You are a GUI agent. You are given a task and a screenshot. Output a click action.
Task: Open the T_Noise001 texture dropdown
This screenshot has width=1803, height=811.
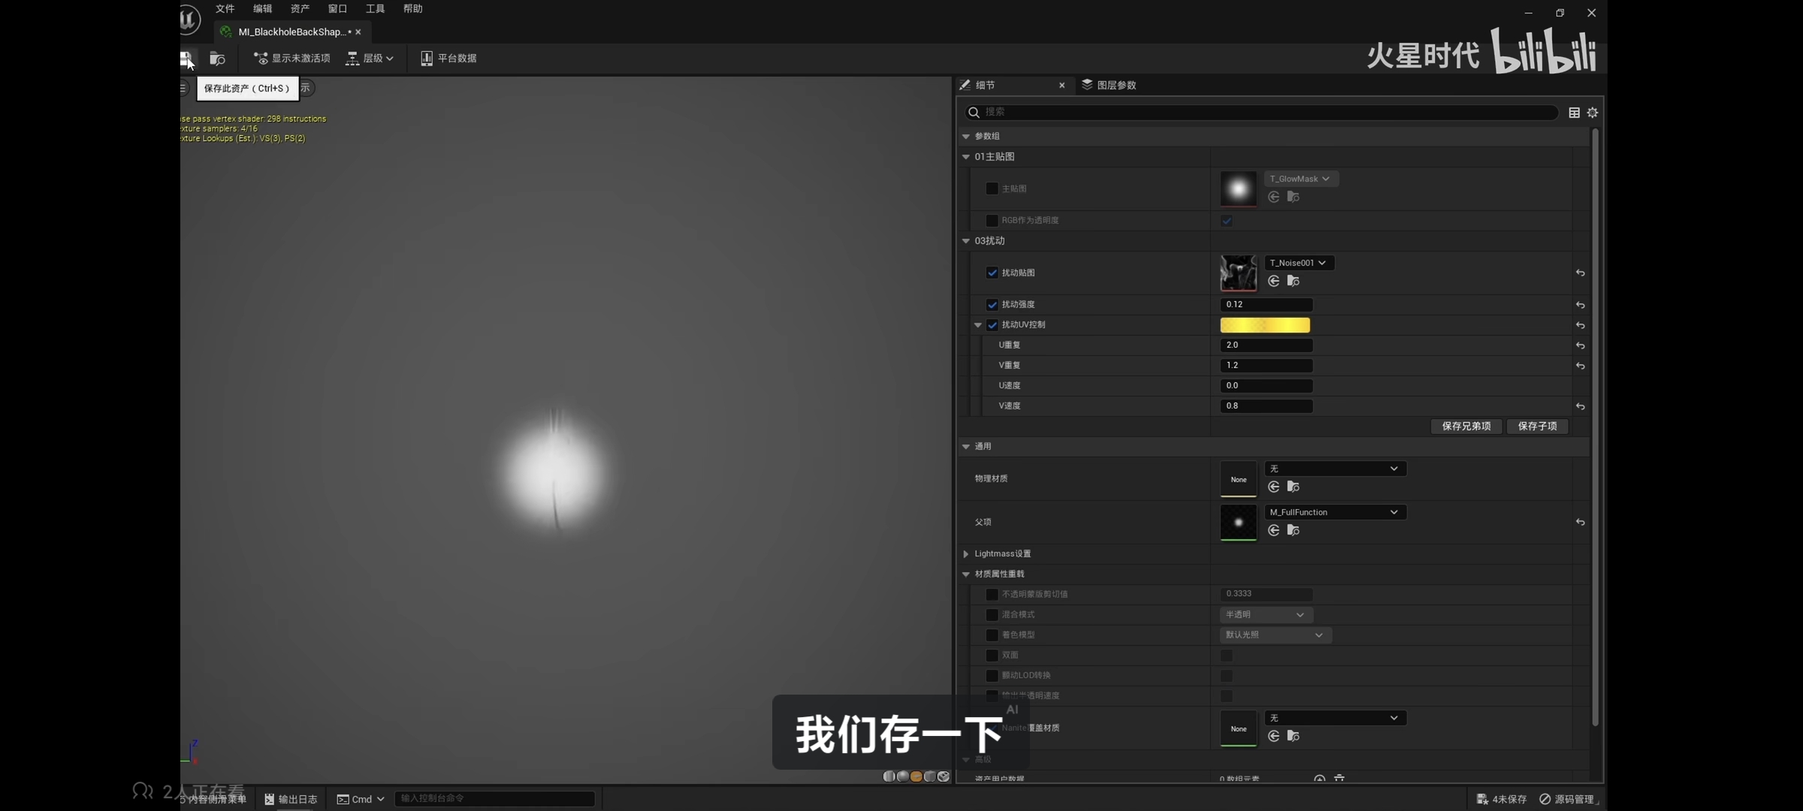pos(1298,263)
